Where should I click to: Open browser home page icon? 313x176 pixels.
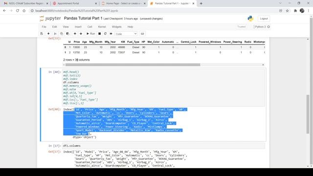pos(24,11)
